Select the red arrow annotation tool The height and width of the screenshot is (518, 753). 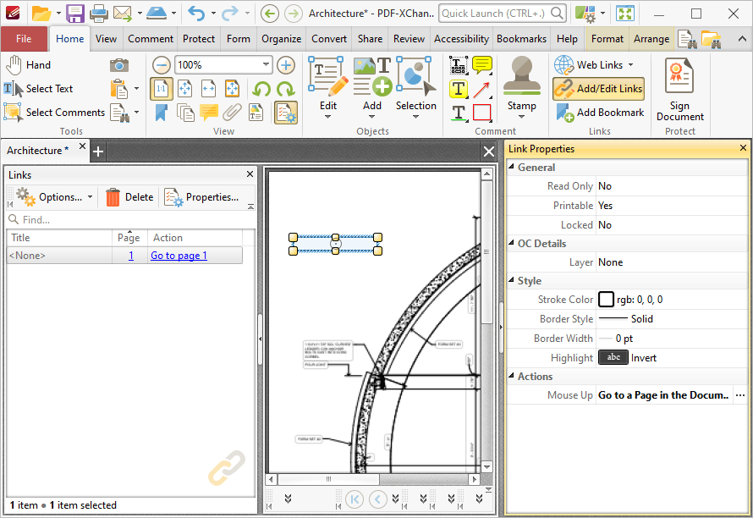(481, 89)
